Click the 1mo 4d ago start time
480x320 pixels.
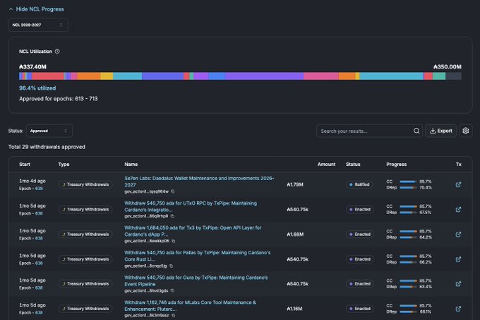32,181
